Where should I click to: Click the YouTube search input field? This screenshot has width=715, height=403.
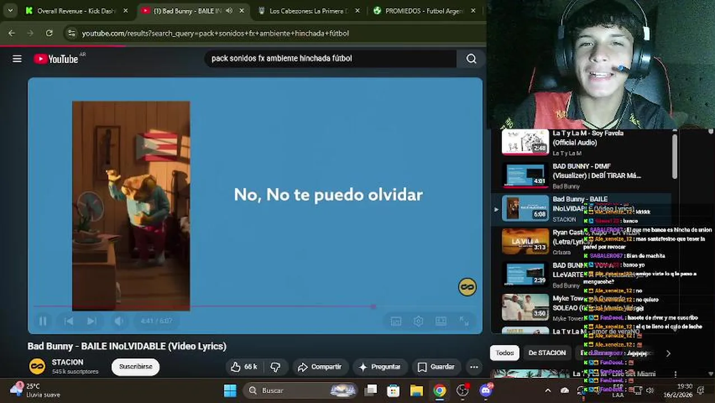point(330,58)
